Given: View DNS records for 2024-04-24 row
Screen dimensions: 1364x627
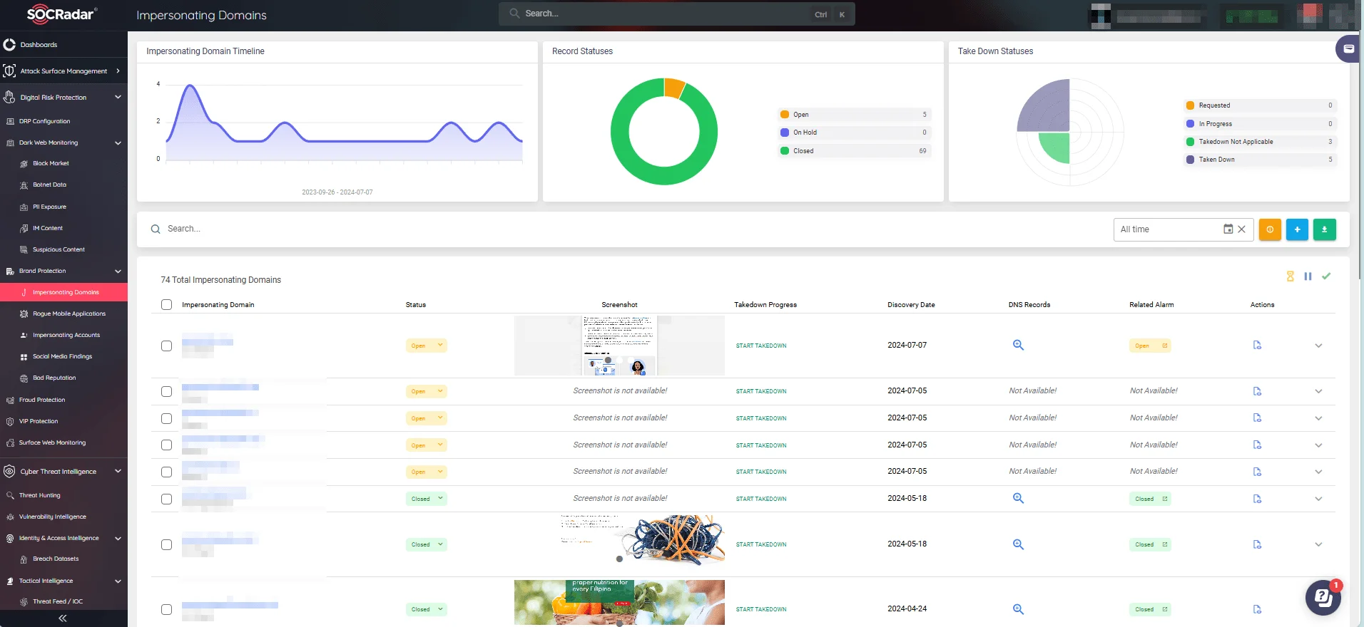Looking at the screenshot, I should click(x=1018, y=609).
